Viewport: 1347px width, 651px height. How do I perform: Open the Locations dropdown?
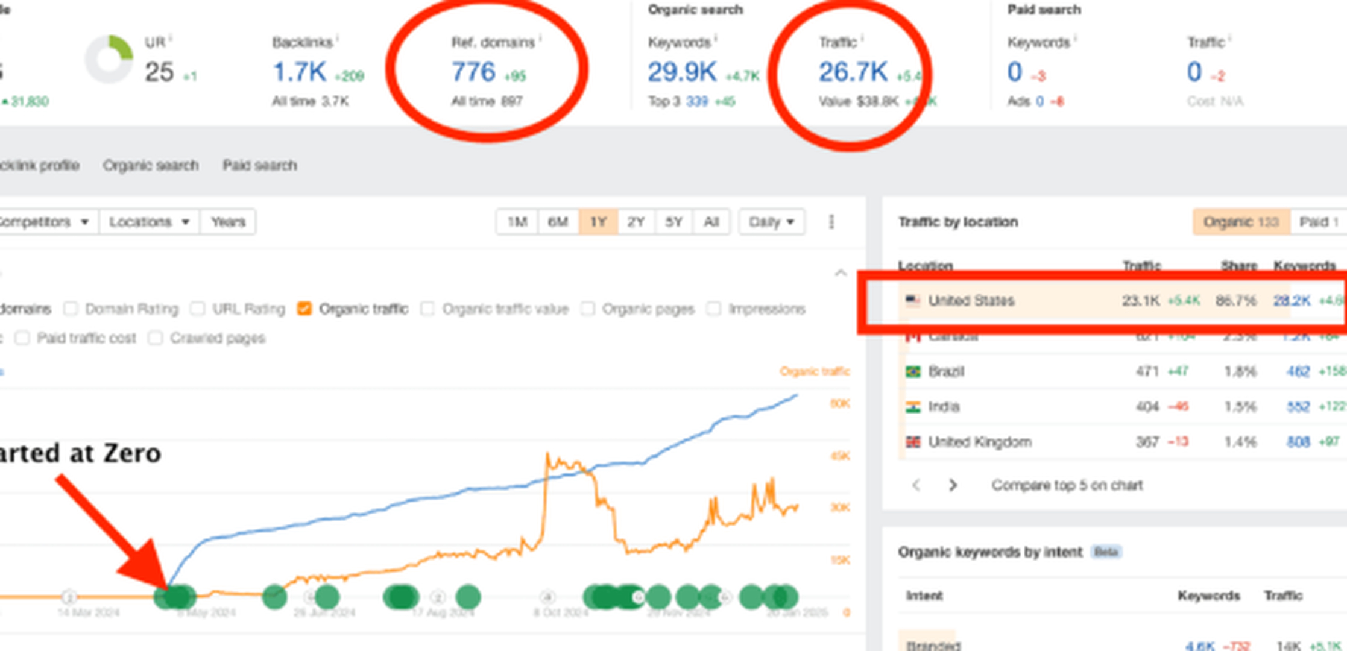click(x=149, y=222)
